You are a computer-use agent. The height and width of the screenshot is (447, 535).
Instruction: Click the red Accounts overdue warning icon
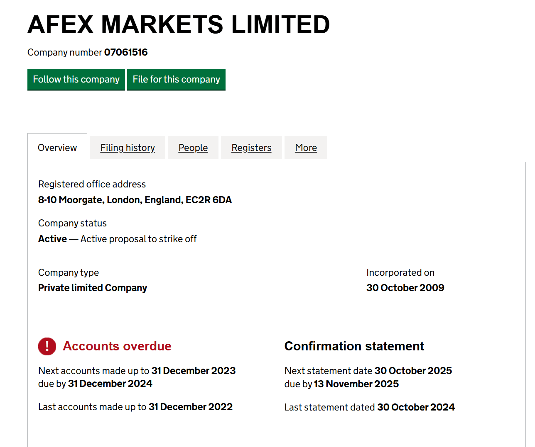[x=47, y=346]
